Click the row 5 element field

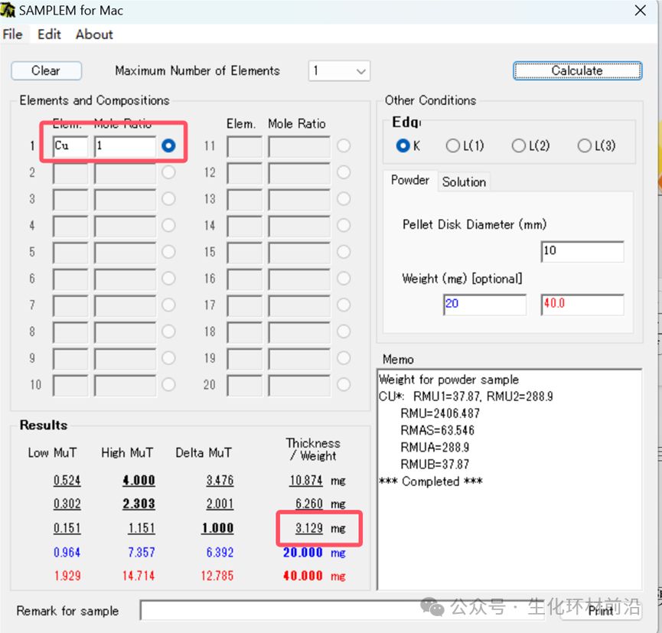click(70, 253)
